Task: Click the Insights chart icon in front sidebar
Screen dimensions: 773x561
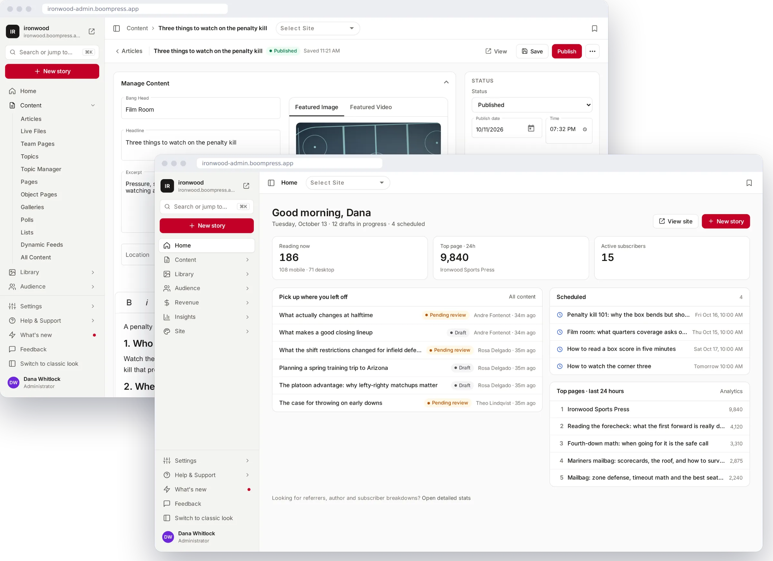Action: [x=167, y=317]
